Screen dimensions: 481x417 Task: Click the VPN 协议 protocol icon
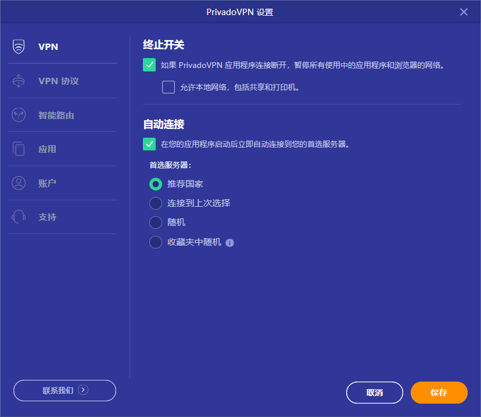19,81
